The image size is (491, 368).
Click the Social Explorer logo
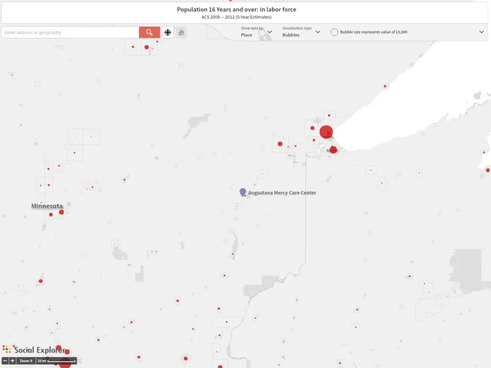pos(34,350)
